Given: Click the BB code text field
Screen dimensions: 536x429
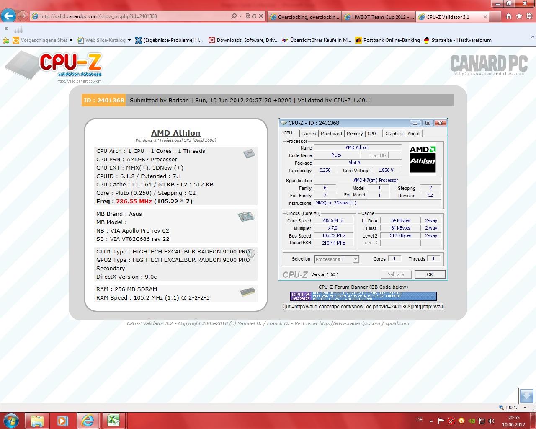Looking at the screenshot, I should 363,307.
